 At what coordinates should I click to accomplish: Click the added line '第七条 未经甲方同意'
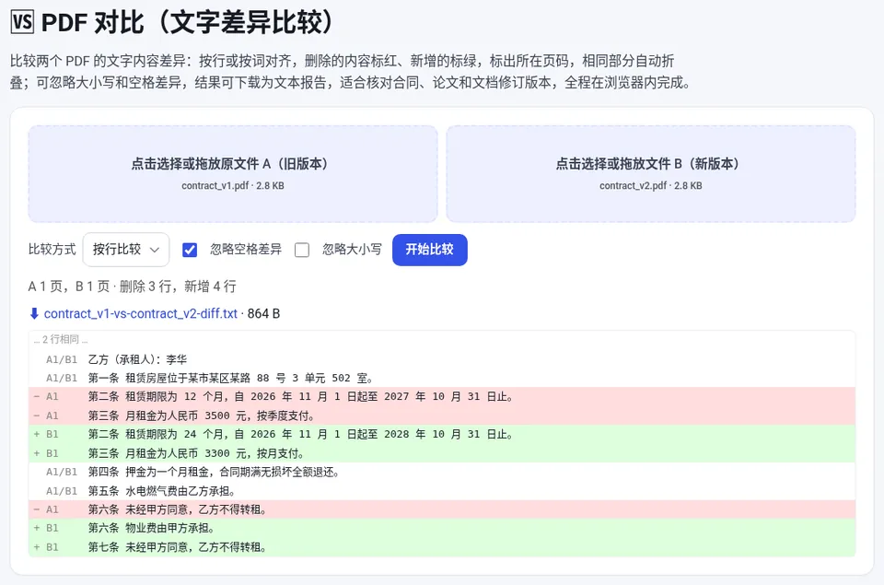[442, 547]
